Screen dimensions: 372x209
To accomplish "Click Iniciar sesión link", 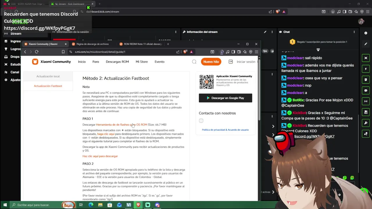I will tap(246, 62).
